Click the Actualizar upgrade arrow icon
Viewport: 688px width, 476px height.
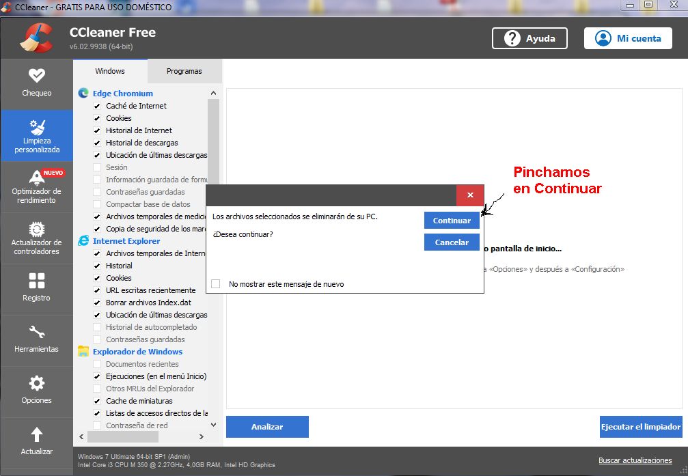(37, 435)
